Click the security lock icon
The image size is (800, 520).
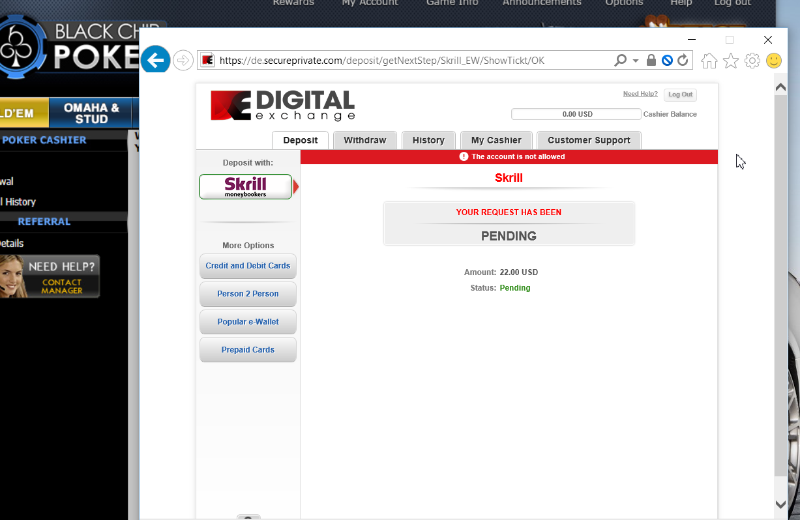(x=651, y=61)
